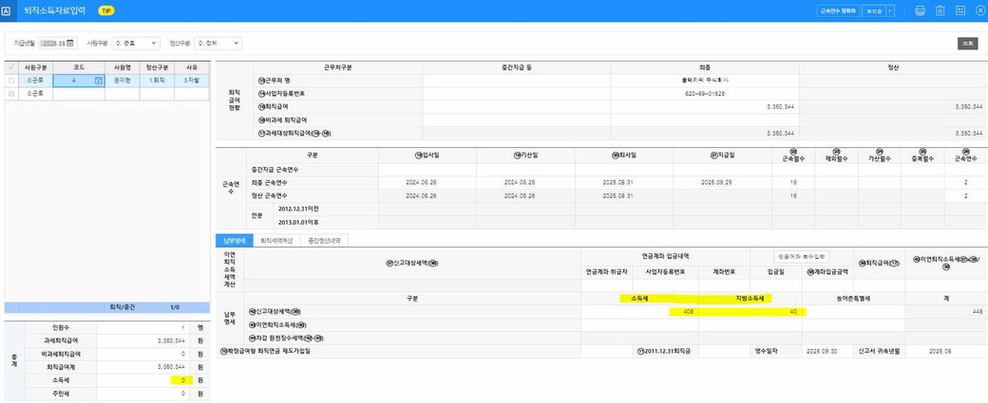Check the first employee row checkbox
The image size is (988, 403).
[x=10, y=81]
